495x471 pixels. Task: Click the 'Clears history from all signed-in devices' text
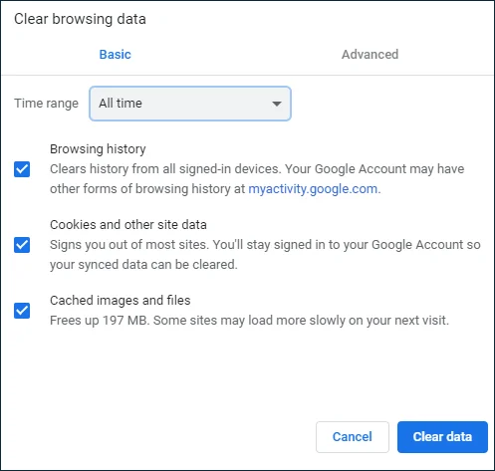coord(165,169)
